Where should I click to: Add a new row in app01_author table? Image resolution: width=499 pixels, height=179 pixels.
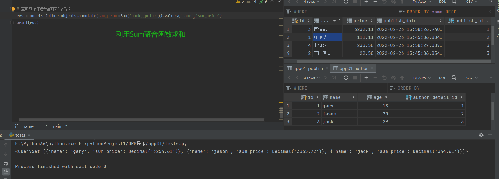click(x=366, y=78)
